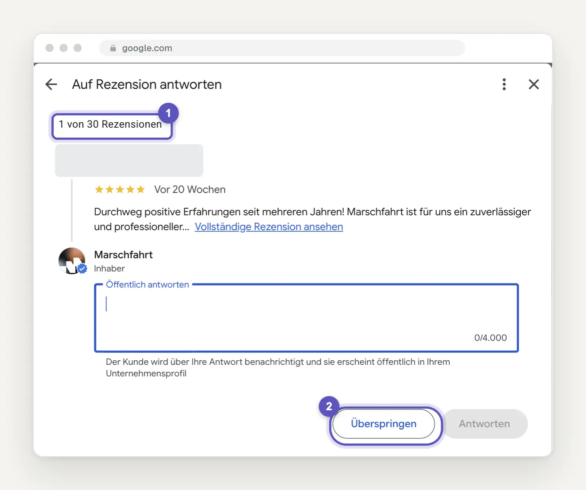Click the Marschfahrt owner profile picture
The height and width of the screenshot is (490, 586).
click(x=72, y=261)
